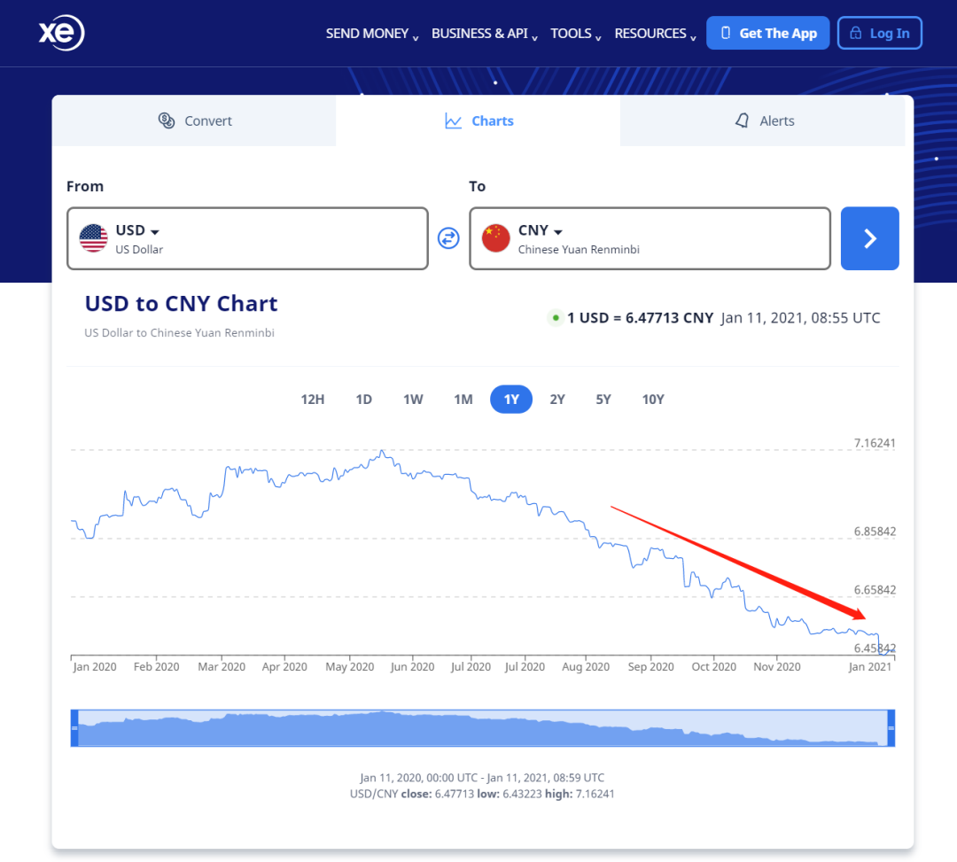Click the China flag icon

(496, 238)
